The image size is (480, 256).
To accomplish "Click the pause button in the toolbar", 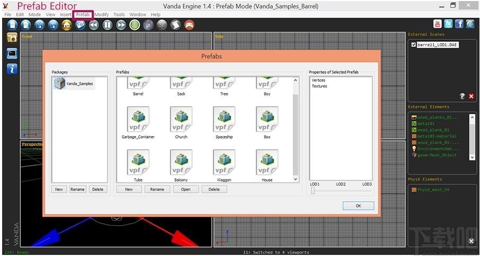I will [x=108, y=25].
